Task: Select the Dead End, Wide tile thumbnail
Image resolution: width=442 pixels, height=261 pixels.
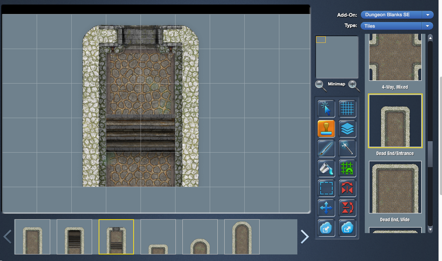Action: pos(395,187)
